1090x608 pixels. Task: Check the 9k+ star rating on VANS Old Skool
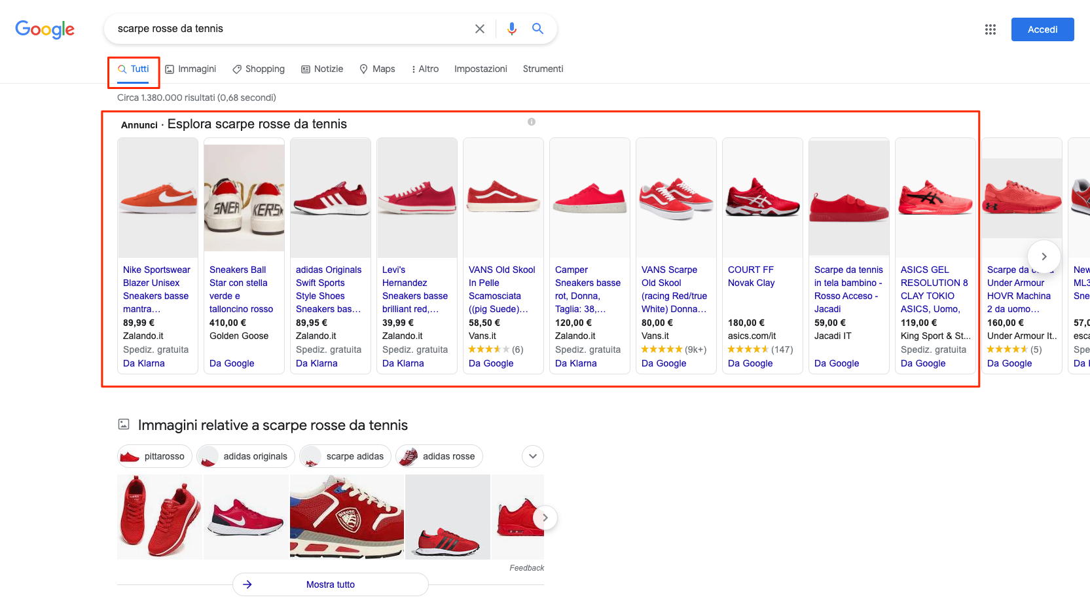point(674,349)
